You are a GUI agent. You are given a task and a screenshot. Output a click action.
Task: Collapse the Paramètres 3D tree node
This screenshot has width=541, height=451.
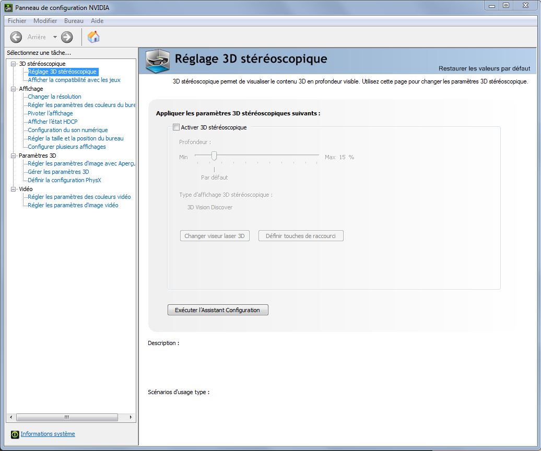14,156
